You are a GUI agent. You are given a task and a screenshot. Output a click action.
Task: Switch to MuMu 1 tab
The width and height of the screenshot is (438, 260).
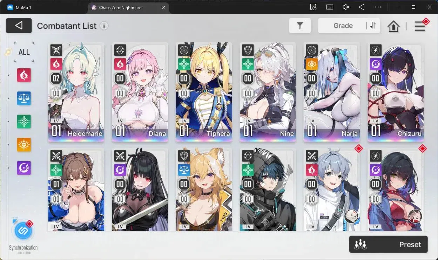[x=23, y=7]
